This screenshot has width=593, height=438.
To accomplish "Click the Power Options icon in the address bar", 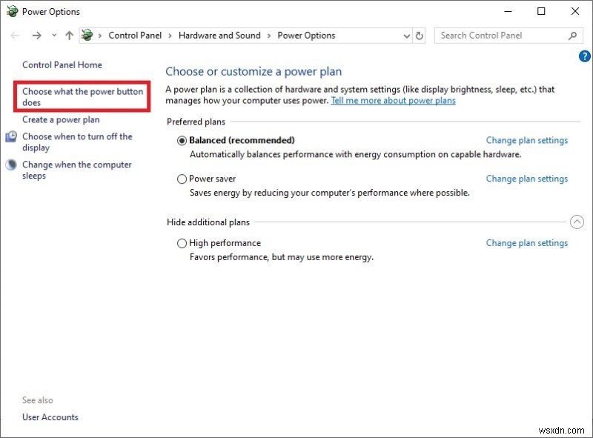I will click(87, 35).
